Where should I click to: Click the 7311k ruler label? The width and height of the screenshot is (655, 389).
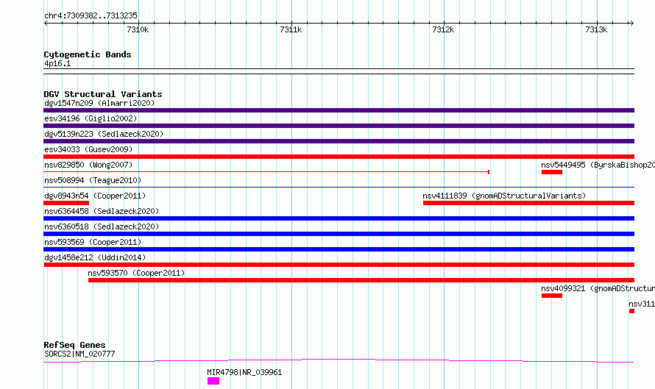(x=291, y=29)
